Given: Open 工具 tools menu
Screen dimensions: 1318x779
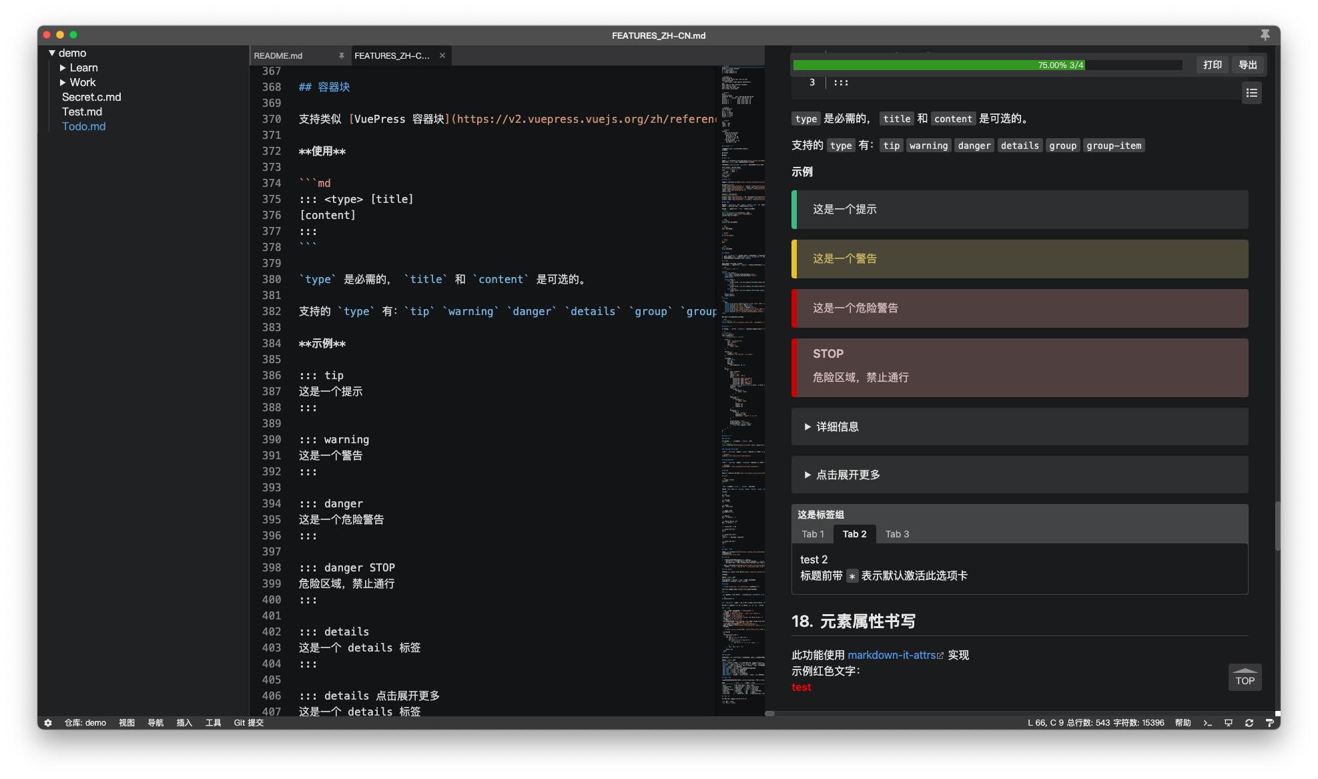Looking at the screenshot, I should 213,722.
